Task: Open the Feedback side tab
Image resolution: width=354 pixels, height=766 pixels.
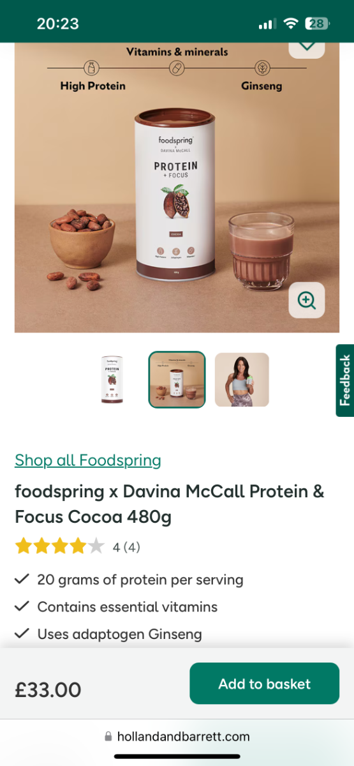Action: click(x=345, y=380)
